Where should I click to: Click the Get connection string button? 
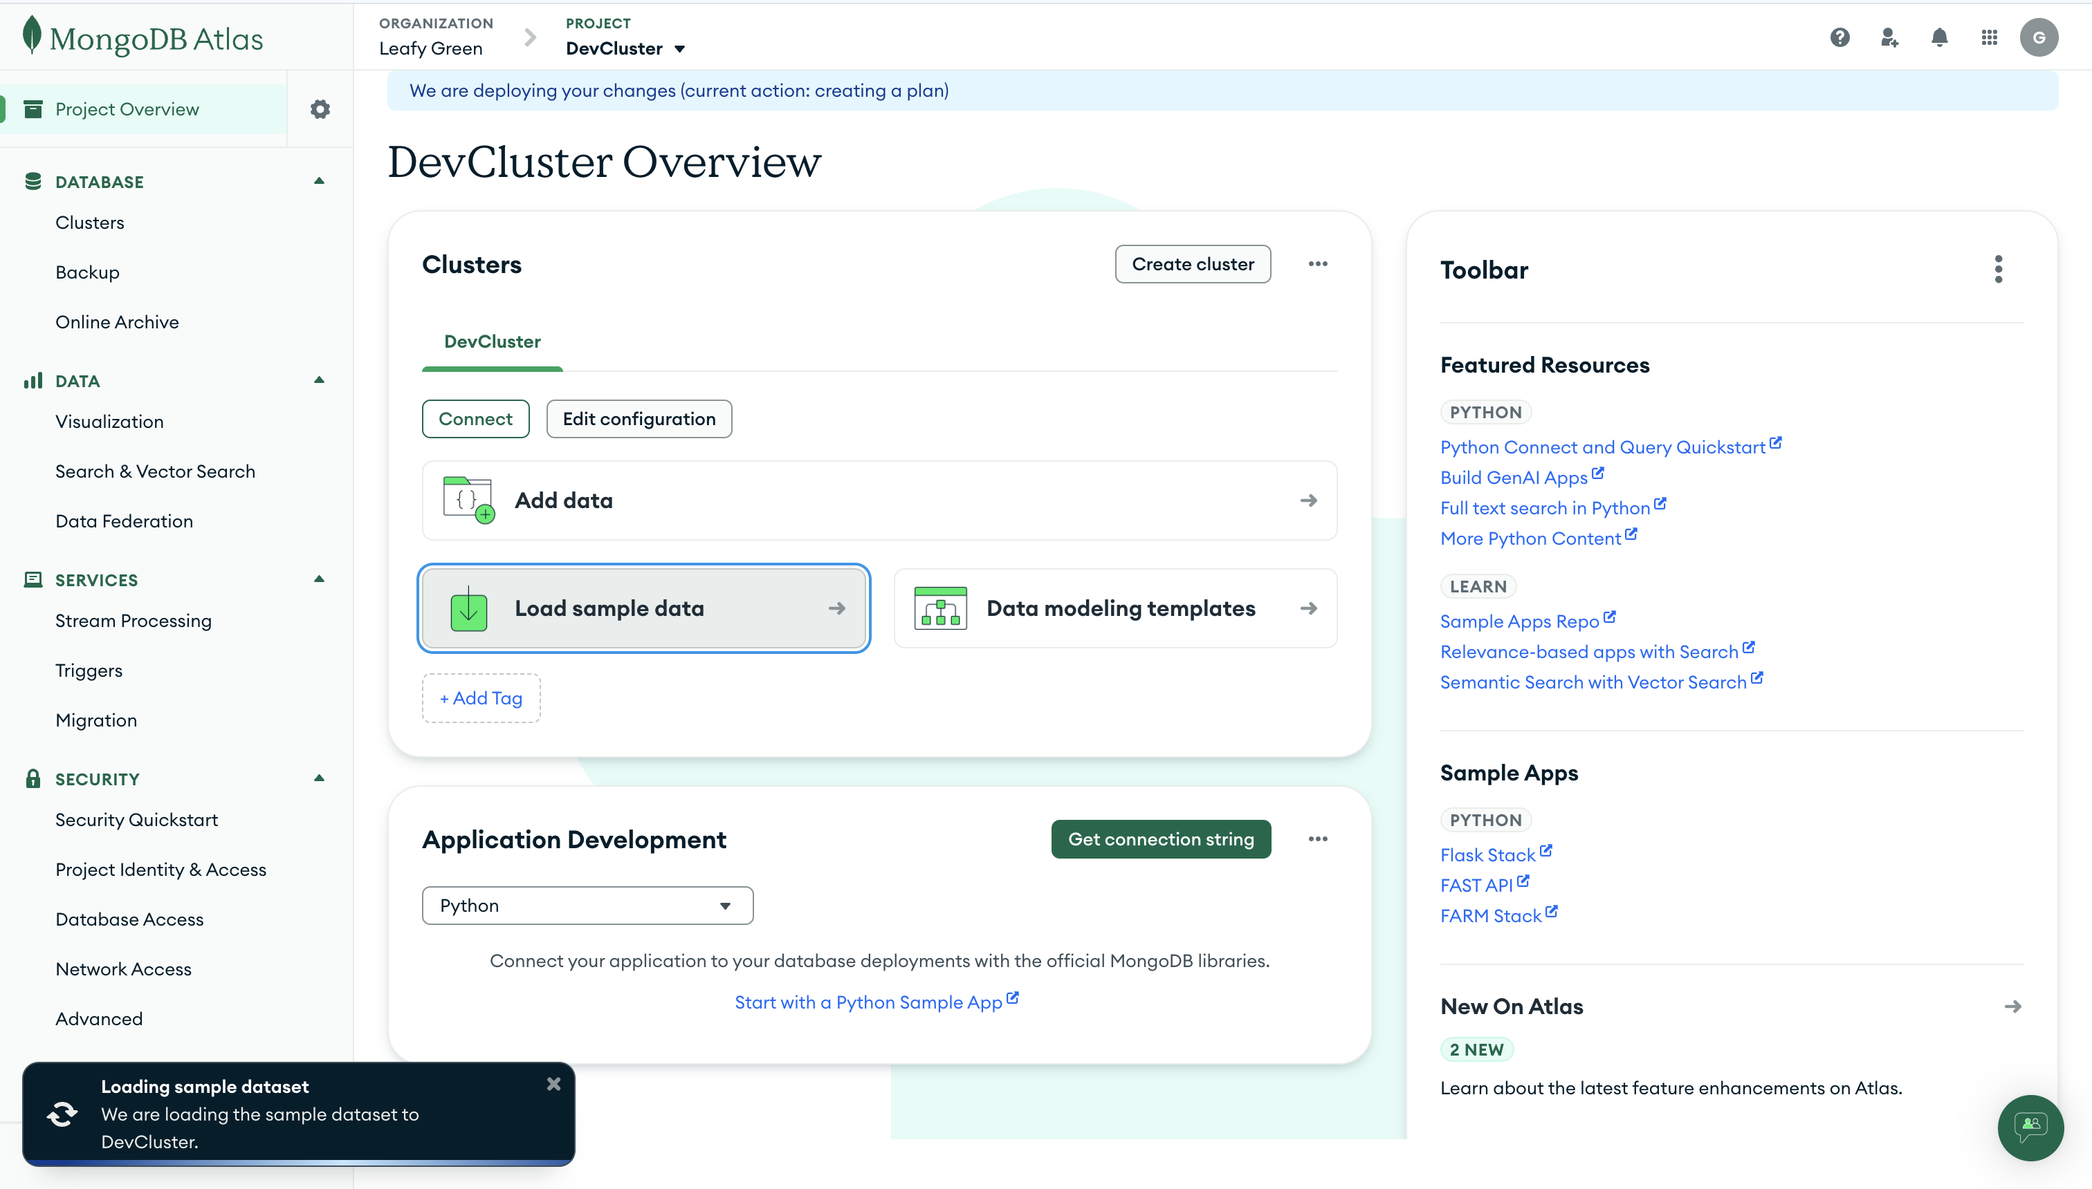click(x=1160, y=839)
